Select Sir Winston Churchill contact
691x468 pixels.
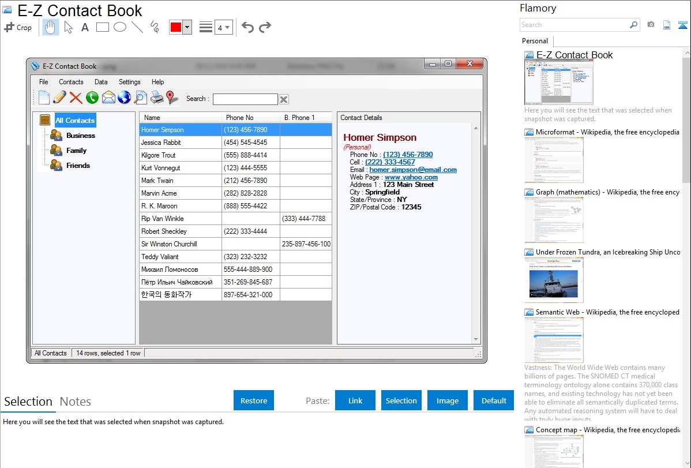[x=236, y=244]
